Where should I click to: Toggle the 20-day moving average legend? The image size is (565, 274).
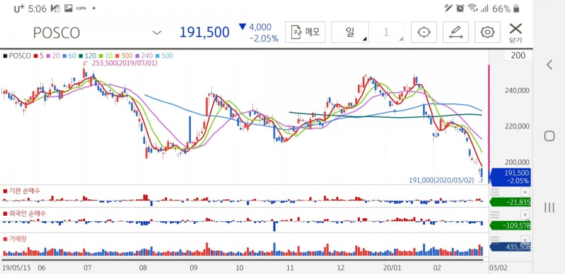click(x=53, y=56)
